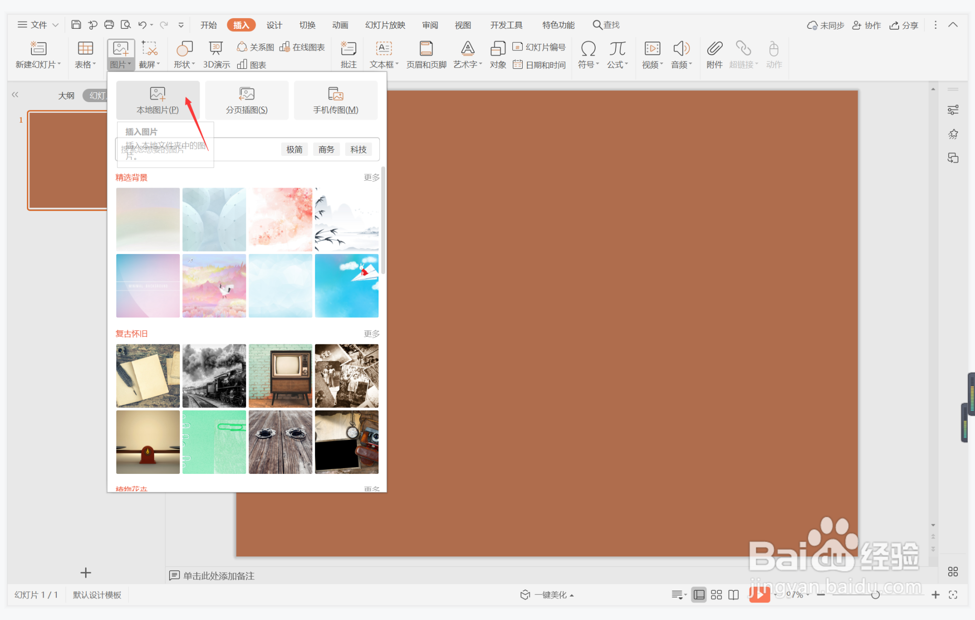975x620 pixels.
Task: Switch to the 大纲 outline panel tab
Action: (x=66, y=95)
